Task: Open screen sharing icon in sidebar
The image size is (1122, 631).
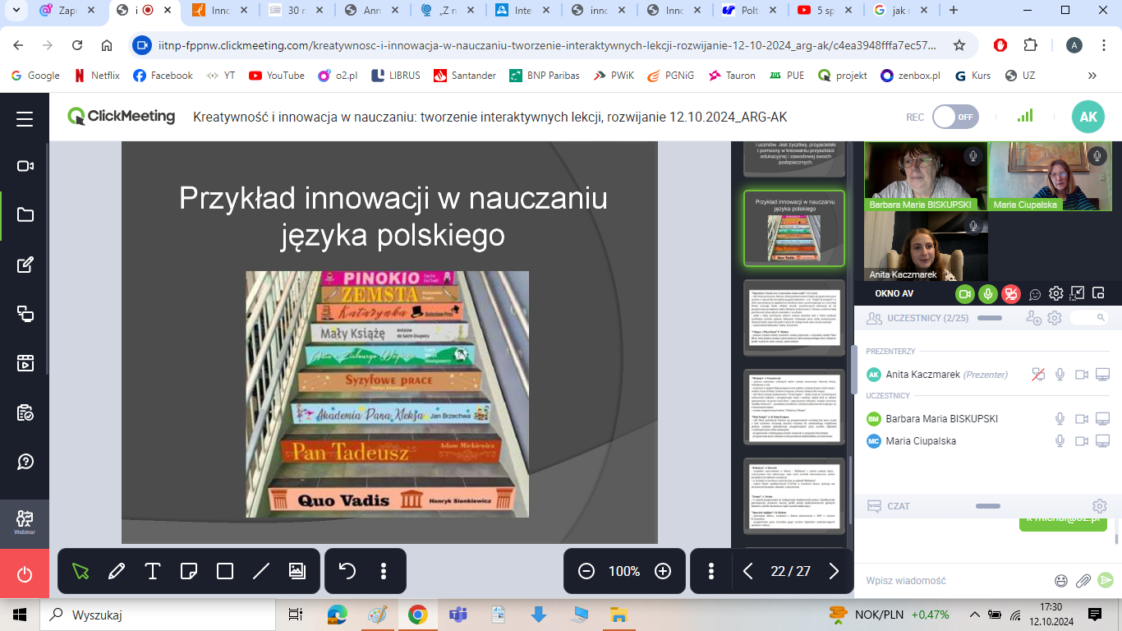Action: (x=25, y=313)
